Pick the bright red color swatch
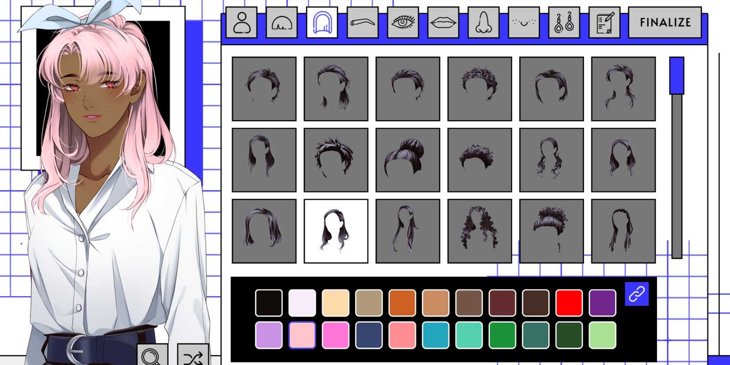 [569, 303]
